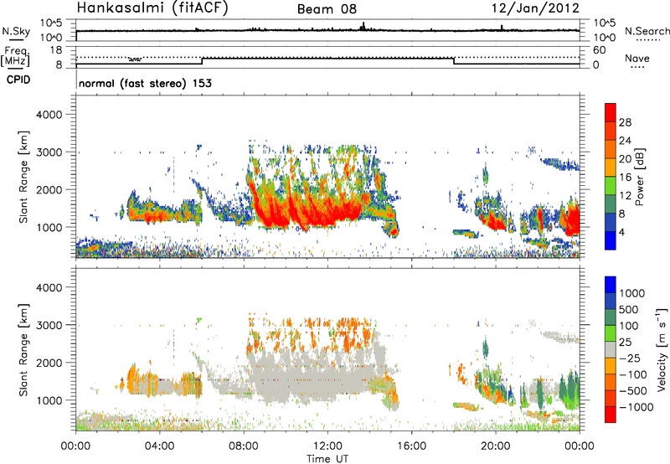
Task: Click the 'CPID' label
Action: 18,80
